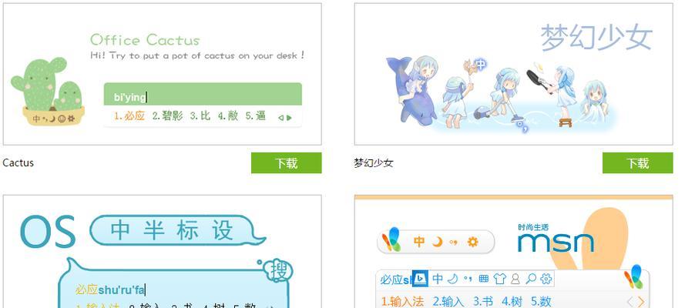Toggle the blue punctuation mode icon
Screen dimensions: 695x308
click(468, 279)
